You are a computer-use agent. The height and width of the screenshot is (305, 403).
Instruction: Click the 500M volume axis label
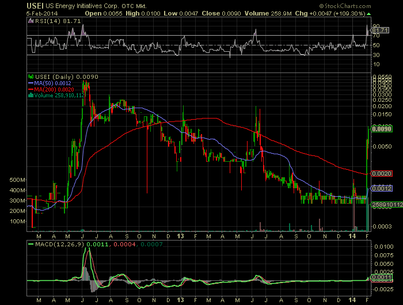pyautogui.click(x=17, y=180)
